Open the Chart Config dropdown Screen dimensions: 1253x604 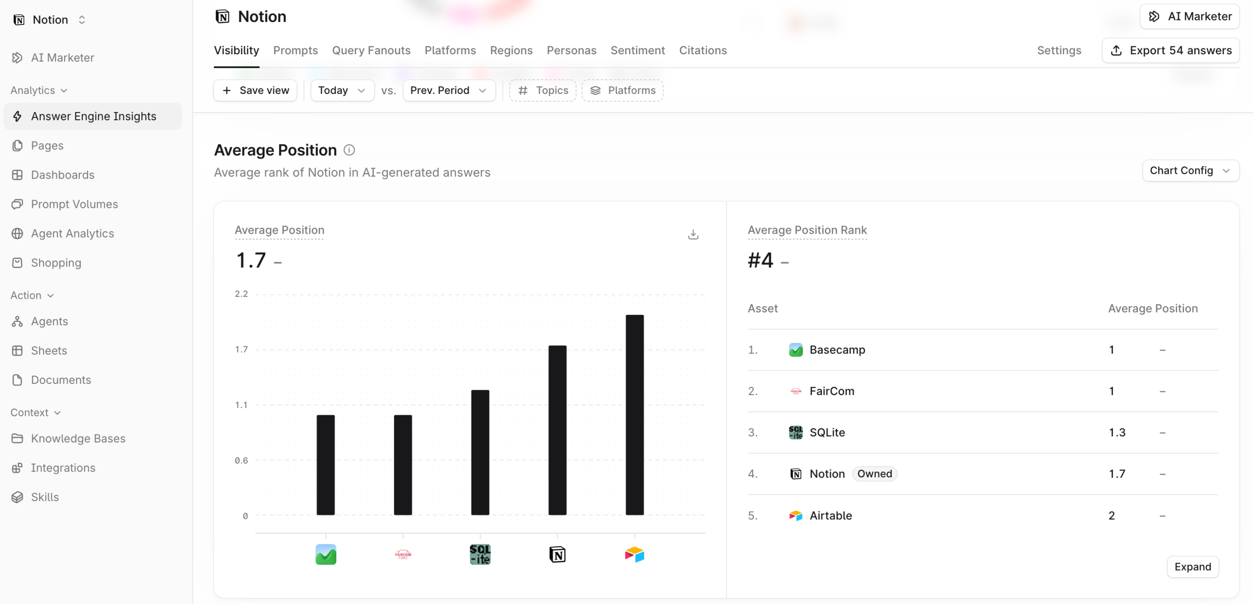point(1190,171)
